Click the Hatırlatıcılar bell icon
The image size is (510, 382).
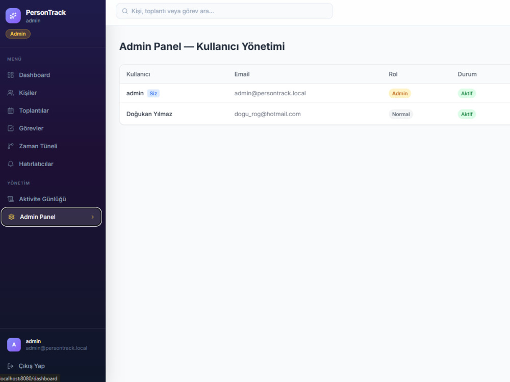coord(11,164)
